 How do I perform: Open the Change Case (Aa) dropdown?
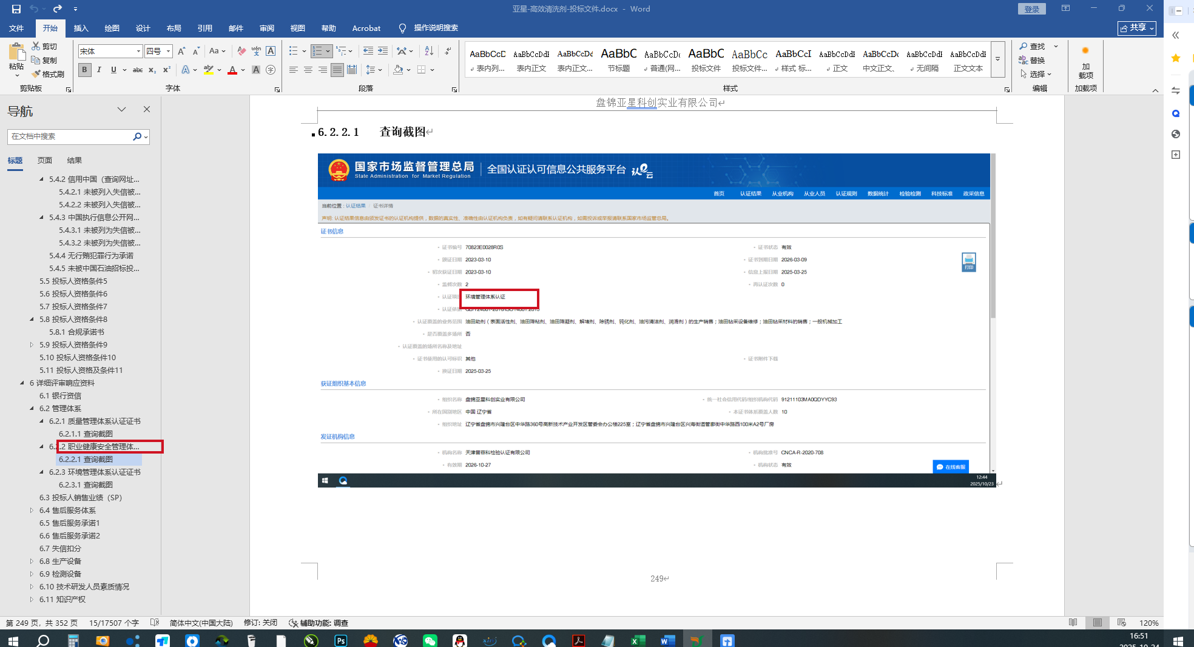(x=217, y=52)
